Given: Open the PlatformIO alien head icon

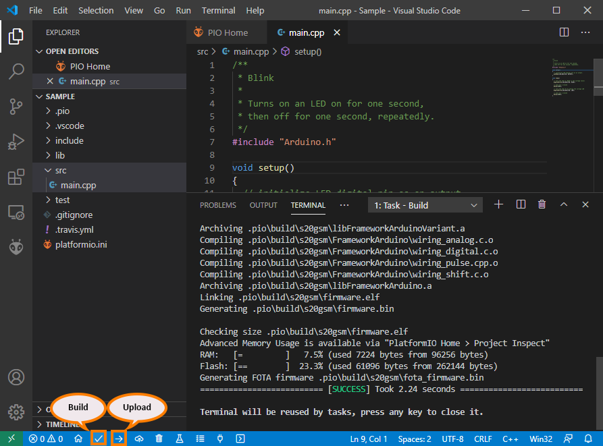Looking at the screenshot, I should 16,247.
